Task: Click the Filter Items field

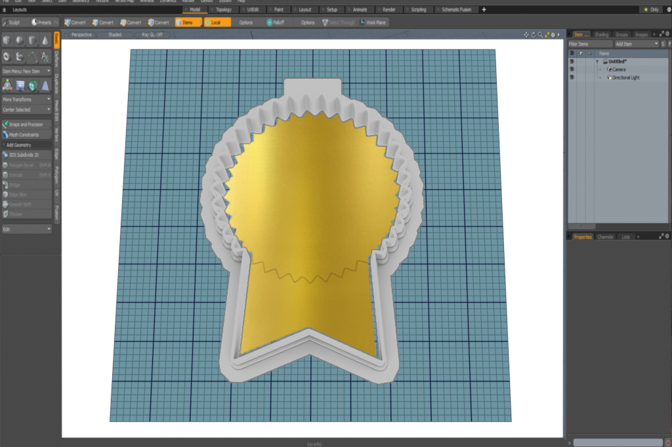Action: pyautogui.click(x=590, y=44)
